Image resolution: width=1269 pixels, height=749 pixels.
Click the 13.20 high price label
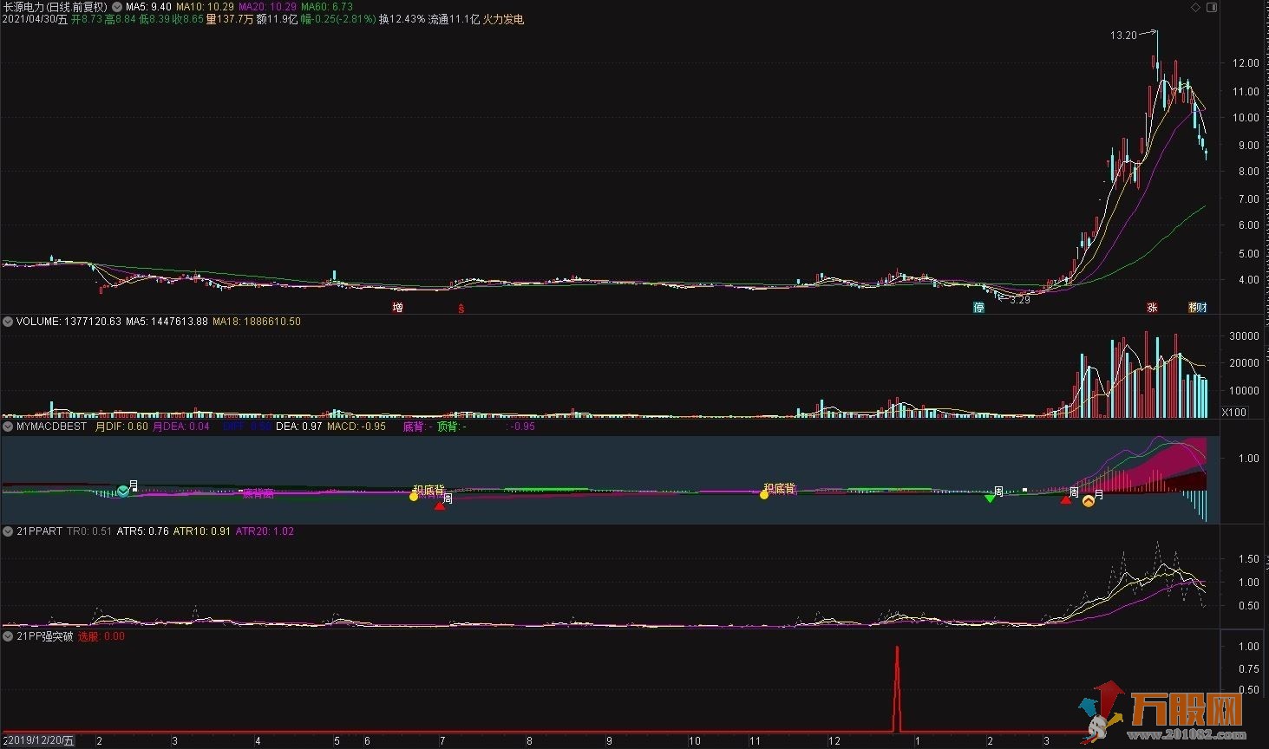(1123, 36)
